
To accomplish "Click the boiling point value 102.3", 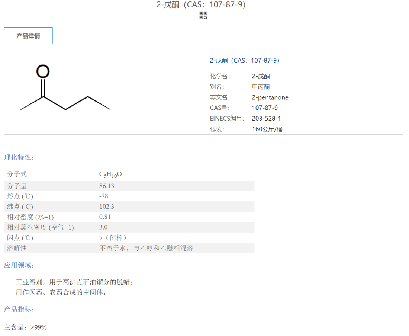I will (106, 207).
